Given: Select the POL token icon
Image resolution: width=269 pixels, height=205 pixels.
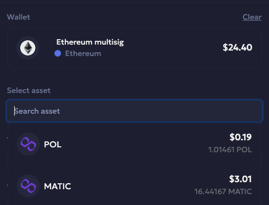Looking at the screenshot, I should click(28, 144).
